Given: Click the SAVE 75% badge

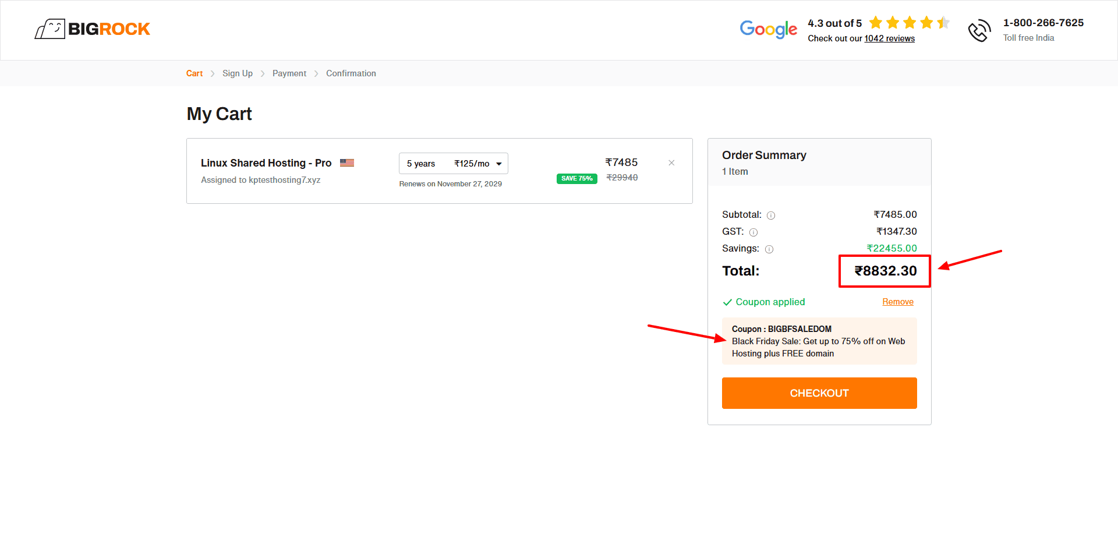Looking at the screenshot, I should [576, 179].
